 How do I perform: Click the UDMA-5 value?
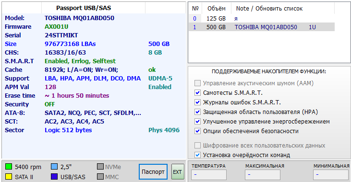click(x=160, y=79)
